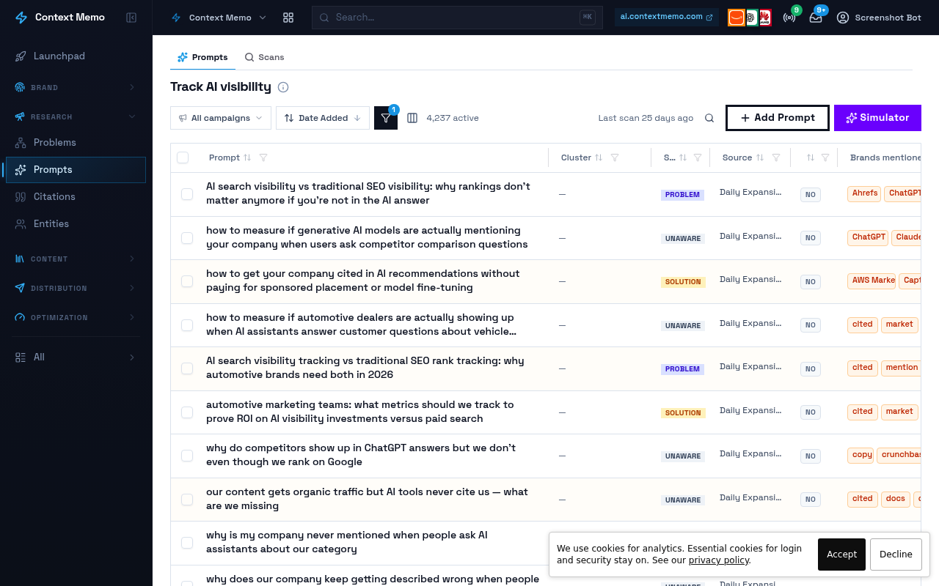Launch the Simulator
Screen dimensions: 939x586
tap(877, 118)
